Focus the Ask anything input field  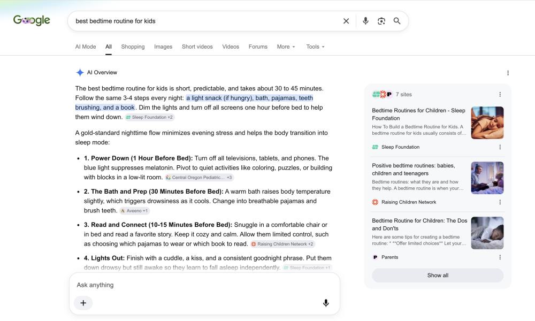(204, 285)
